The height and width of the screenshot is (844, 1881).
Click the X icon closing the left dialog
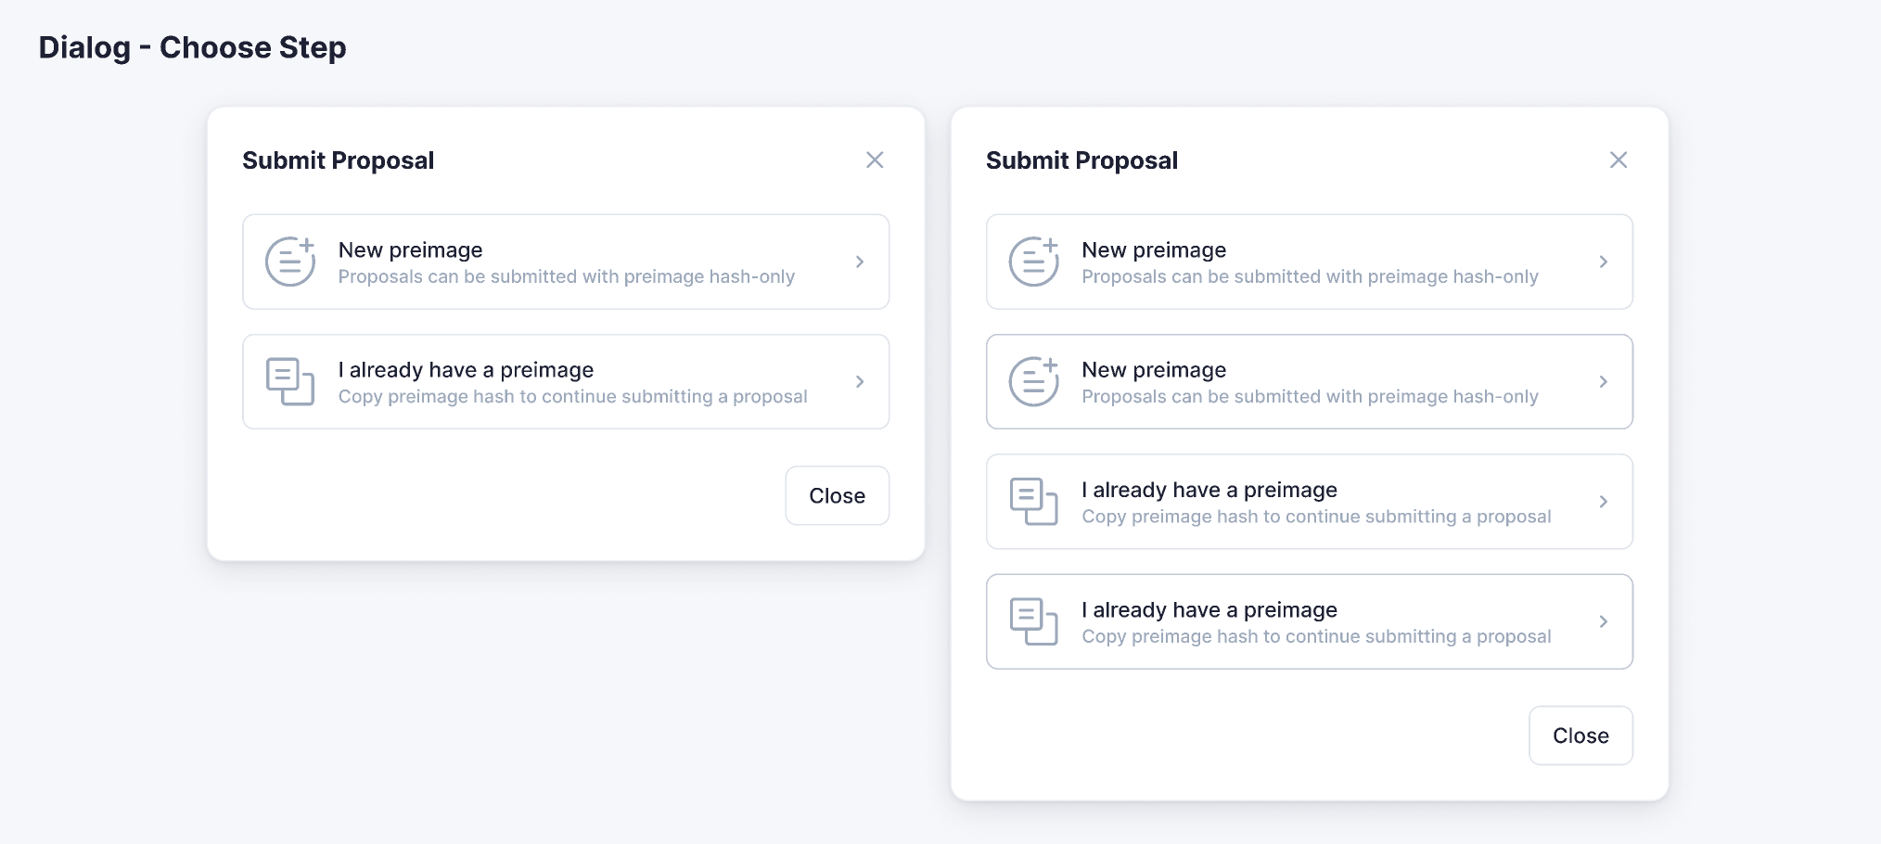875,160
